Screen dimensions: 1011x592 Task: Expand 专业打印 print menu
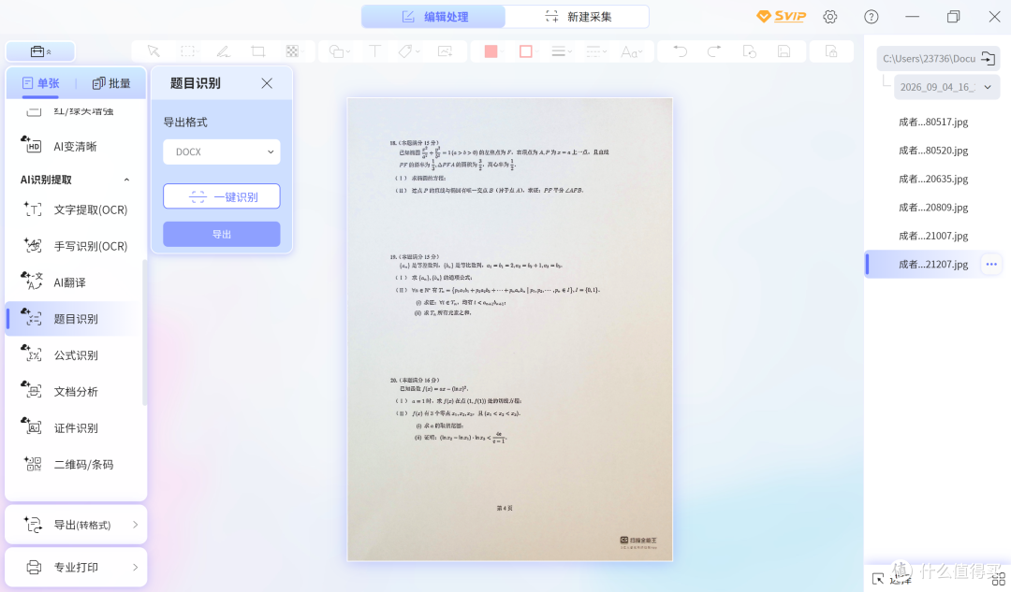click(x=76, y=567)
